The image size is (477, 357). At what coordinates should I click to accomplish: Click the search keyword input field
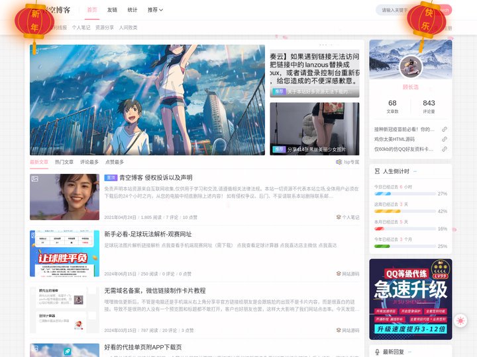click(394, 10)
